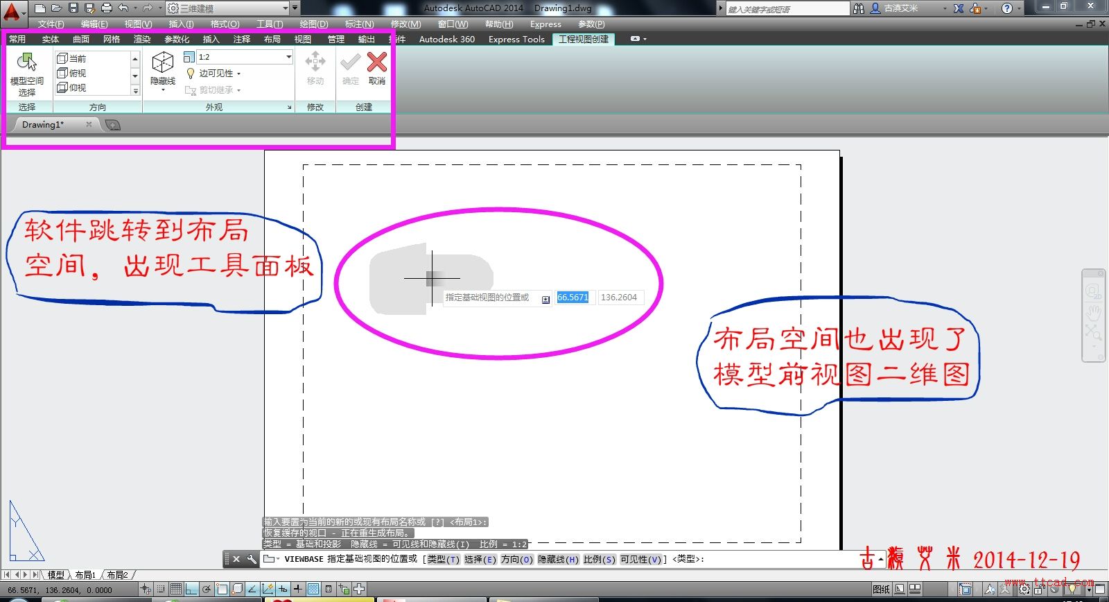Click the Plot printer icon

(107, 8)
